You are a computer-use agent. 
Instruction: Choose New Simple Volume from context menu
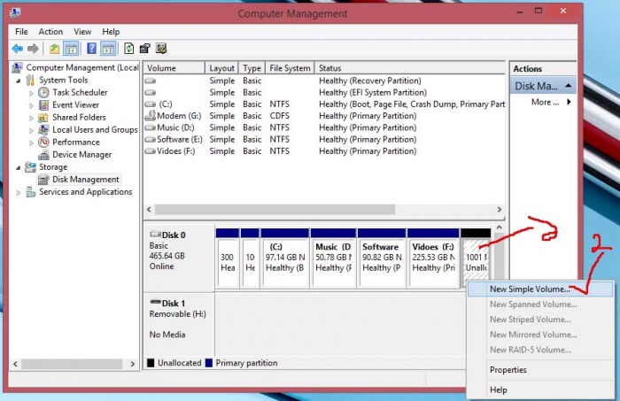(540, 289)
